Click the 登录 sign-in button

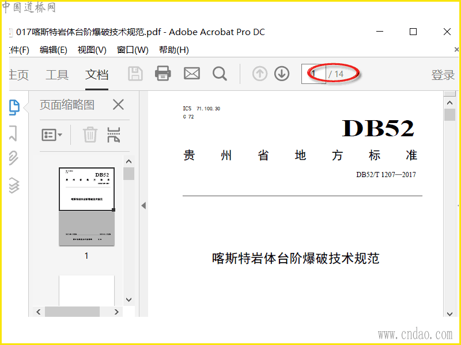pyautogui.click(x=443, y=75)
